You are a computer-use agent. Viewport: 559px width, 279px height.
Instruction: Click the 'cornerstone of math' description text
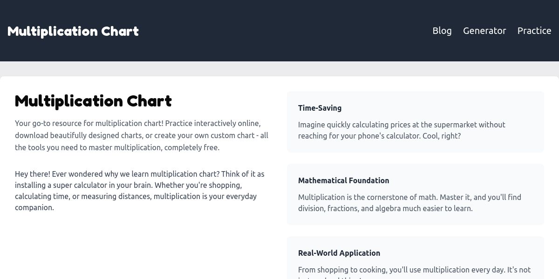coord(409,197)
